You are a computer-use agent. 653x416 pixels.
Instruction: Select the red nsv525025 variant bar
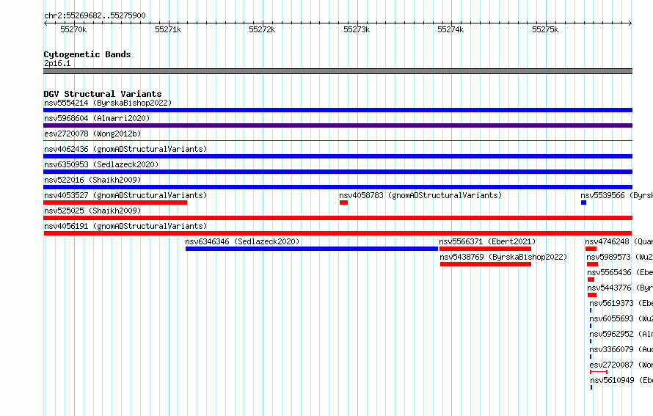click(338, 218)
